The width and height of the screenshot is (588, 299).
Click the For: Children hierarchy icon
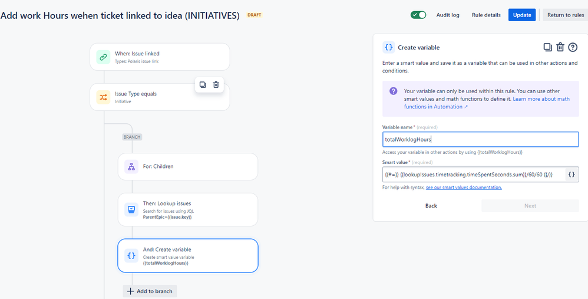point(131,166)
